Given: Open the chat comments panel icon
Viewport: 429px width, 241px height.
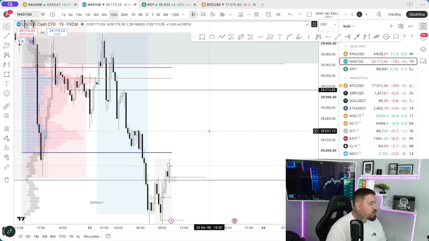Looking at the screenshot, I should [x=423, y=61].
